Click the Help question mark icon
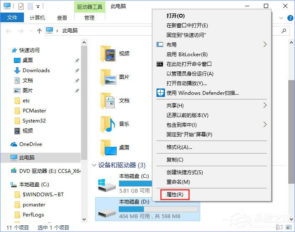This screenshot has width=295, height=232. click(290, 18)
